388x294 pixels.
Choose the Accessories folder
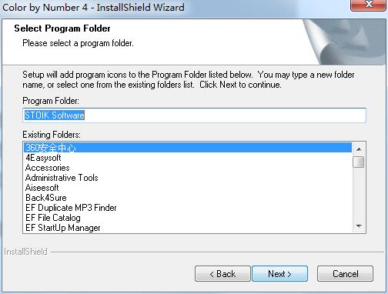(188, 168)
